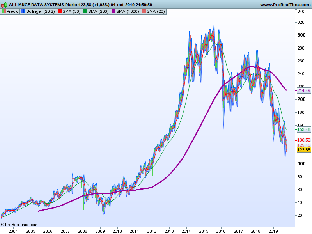This screenshot has height=234, width=312.
Task: Click the 2007 label on the time axis
Action: tap(65, 231)
